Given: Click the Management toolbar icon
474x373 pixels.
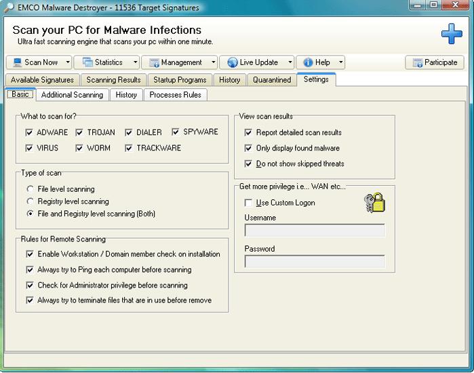Looking at the screenshot, I should coord(154,62).
